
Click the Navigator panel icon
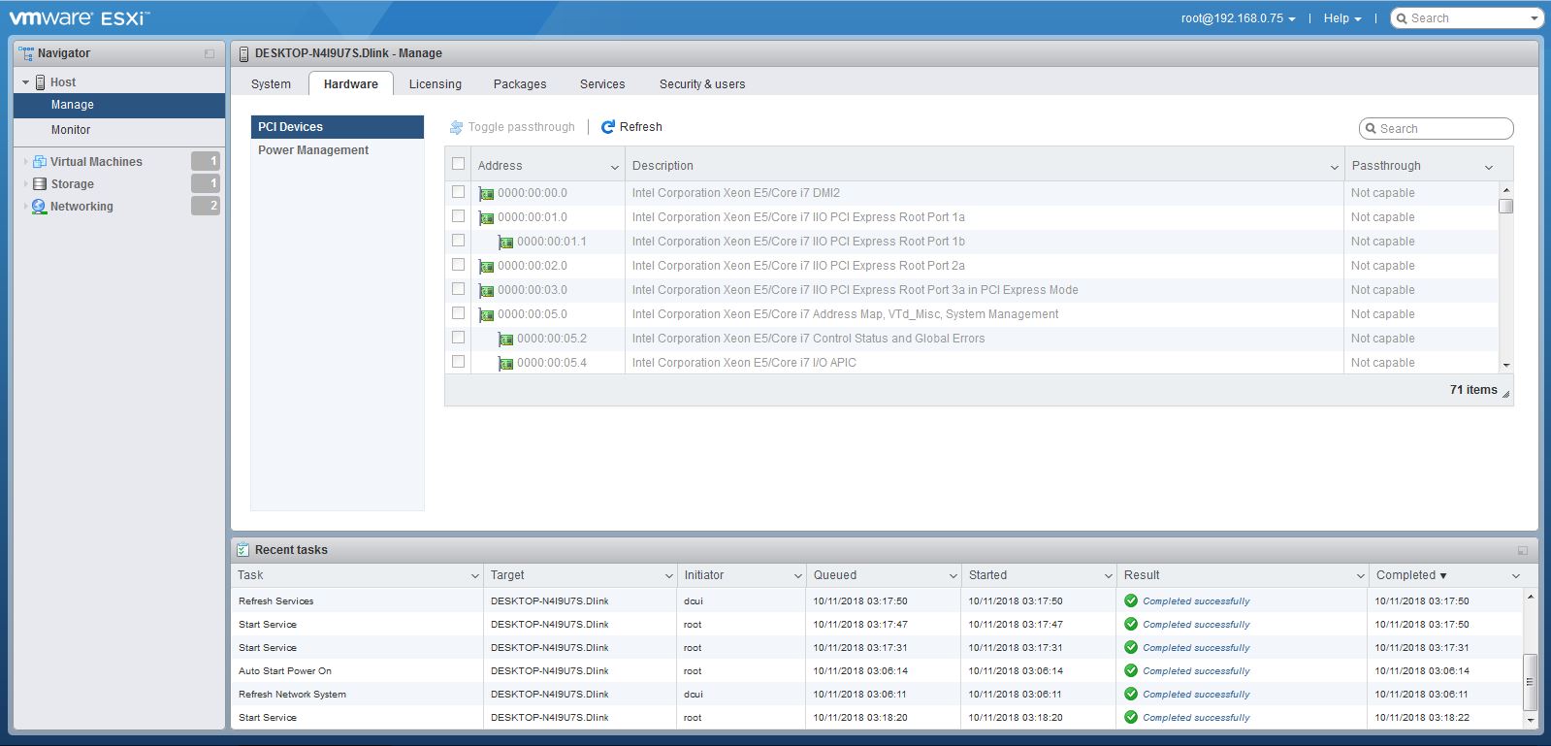(x=26, y=53)
